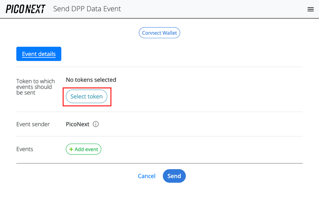The width and height of the screenshot is (319, 219).
Task: Click the green plus icon for adding events
Action: point(71,149)
